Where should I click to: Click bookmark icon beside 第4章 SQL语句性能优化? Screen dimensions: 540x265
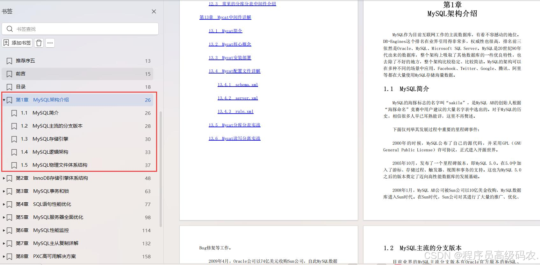pos(10,204)
